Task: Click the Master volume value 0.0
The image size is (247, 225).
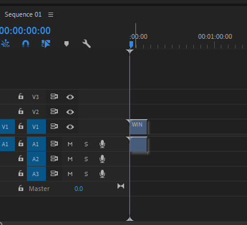Action: [x=79, y=189]
